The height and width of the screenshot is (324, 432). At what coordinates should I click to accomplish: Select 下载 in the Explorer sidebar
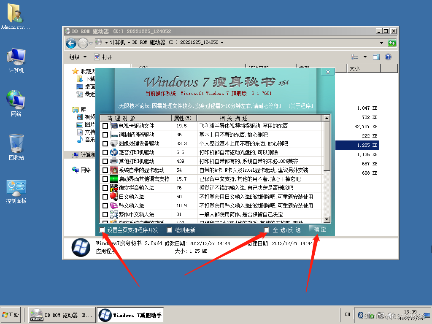pyautogui.click(x=86, y=79)
